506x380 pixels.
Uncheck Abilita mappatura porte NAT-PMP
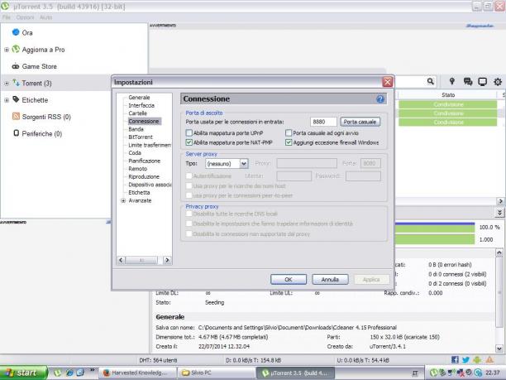point(189,142)
